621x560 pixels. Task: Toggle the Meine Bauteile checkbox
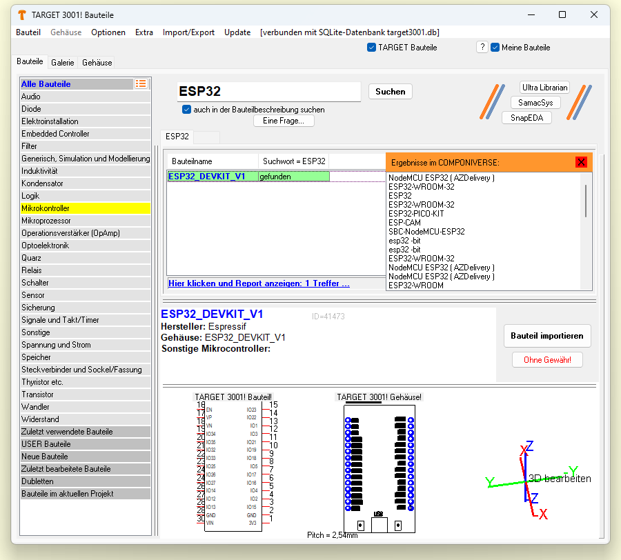[x=495, y=48]
